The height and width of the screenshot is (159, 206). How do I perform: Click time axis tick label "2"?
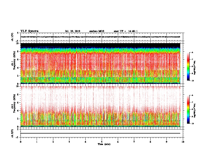(53, 142)
